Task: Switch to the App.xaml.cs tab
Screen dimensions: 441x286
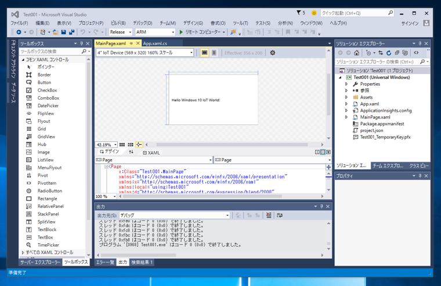Action: pyautogui.click(x=155, y=43)
